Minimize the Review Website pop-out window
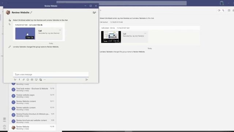 tap(85, 6)
